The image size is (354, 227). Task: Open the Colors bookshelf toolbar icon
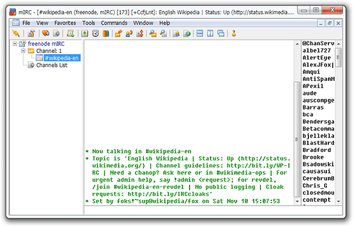point(105,33)
